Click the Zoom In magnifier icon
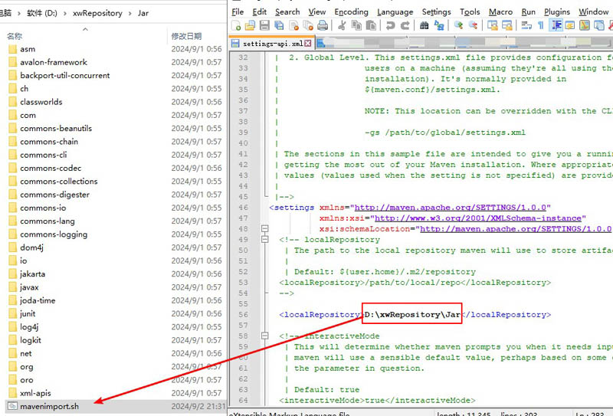The width and height of the screenshot is (613, 416). pyautogui.click(x=458, y=26)
